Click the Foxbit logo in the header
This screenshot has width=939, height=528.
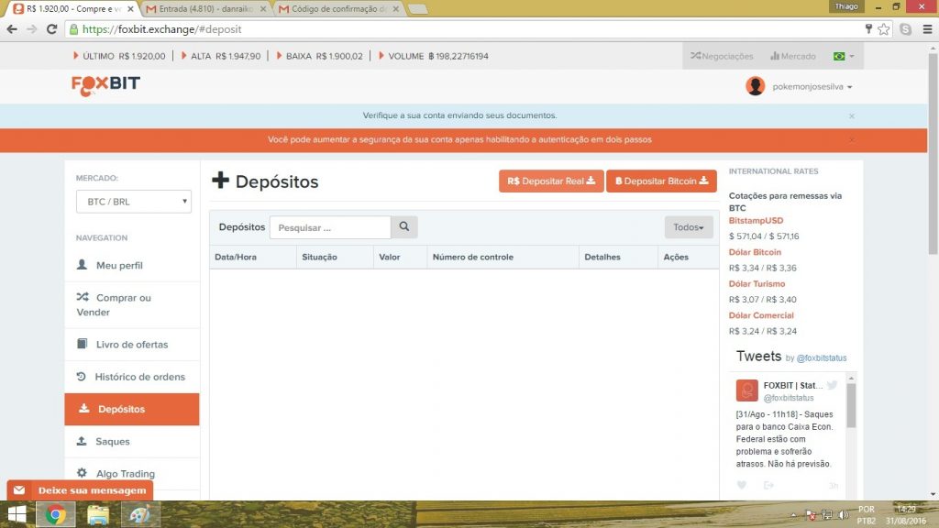tap(105, 85)
